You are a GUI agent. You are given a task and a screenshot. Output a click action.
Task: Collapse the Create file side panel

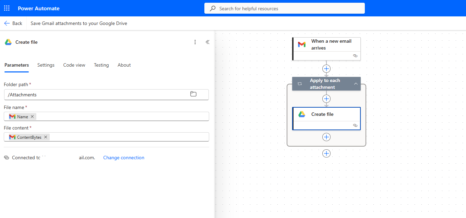[207, 42]
